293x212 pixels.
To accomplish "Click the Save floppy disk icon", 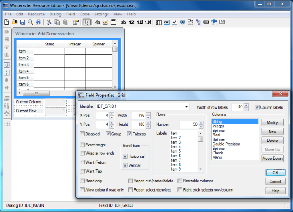I will (x=23, y=22).
